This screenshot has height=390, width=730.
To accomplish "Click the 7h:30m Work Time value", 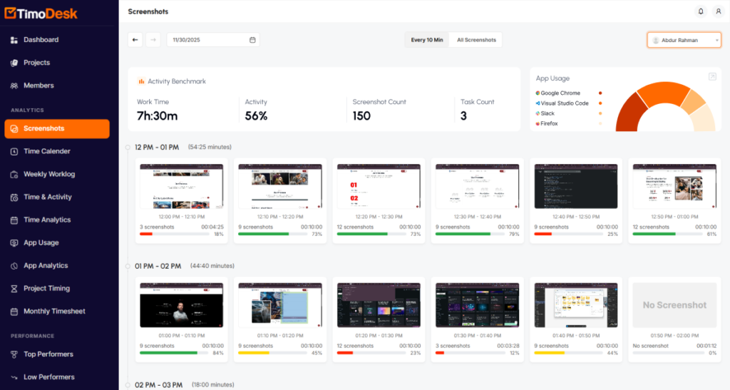I will click(158, 116).
